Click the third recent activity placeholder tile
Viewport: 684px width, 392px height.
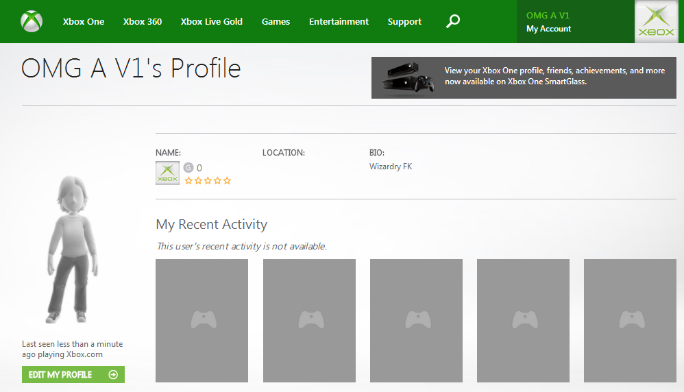pyautogui.click(x=416, y=321)
